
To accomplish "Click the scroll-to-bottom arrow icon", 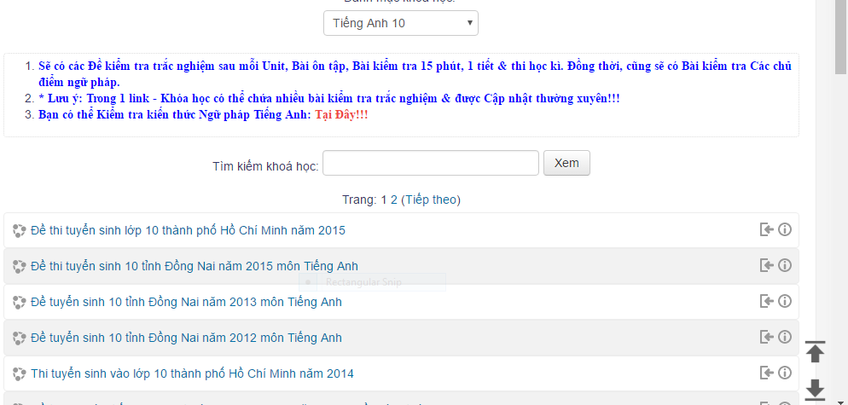I will click(x=815, y=390).
